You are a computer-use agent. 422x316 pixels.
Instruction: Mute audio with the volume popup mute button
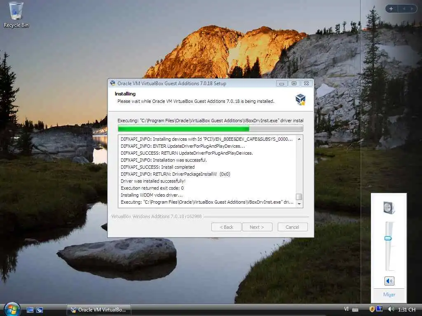389,281
